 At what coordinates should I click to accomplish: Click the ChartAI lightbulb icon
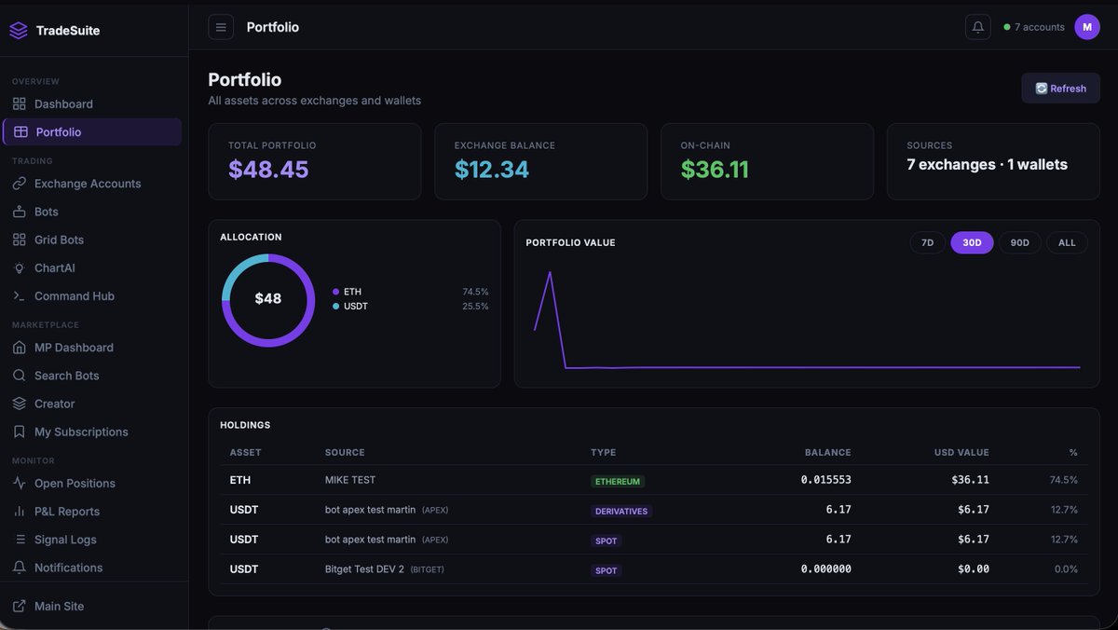(20, 267)
